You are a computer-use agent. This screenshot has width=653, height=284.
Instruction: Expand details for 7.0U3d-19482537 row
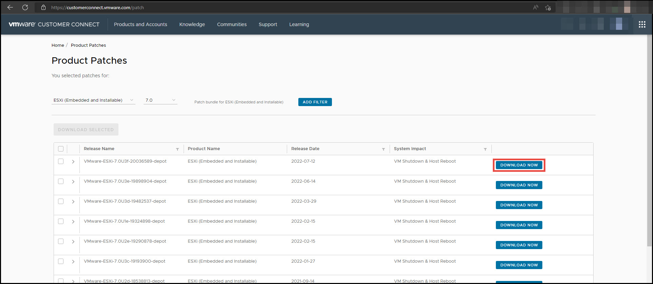73,202
